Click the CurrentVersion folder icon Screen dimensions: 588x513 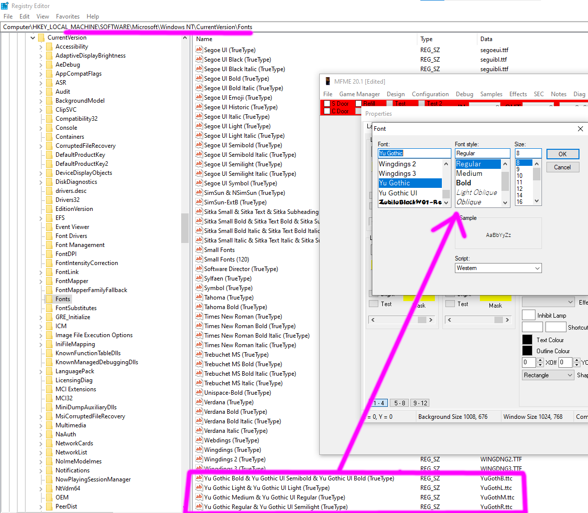(41, 38)
